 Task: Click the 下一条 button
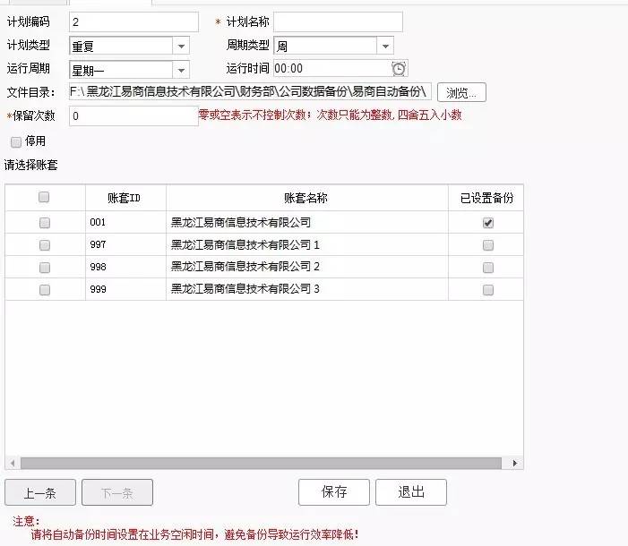click(117, 492)
